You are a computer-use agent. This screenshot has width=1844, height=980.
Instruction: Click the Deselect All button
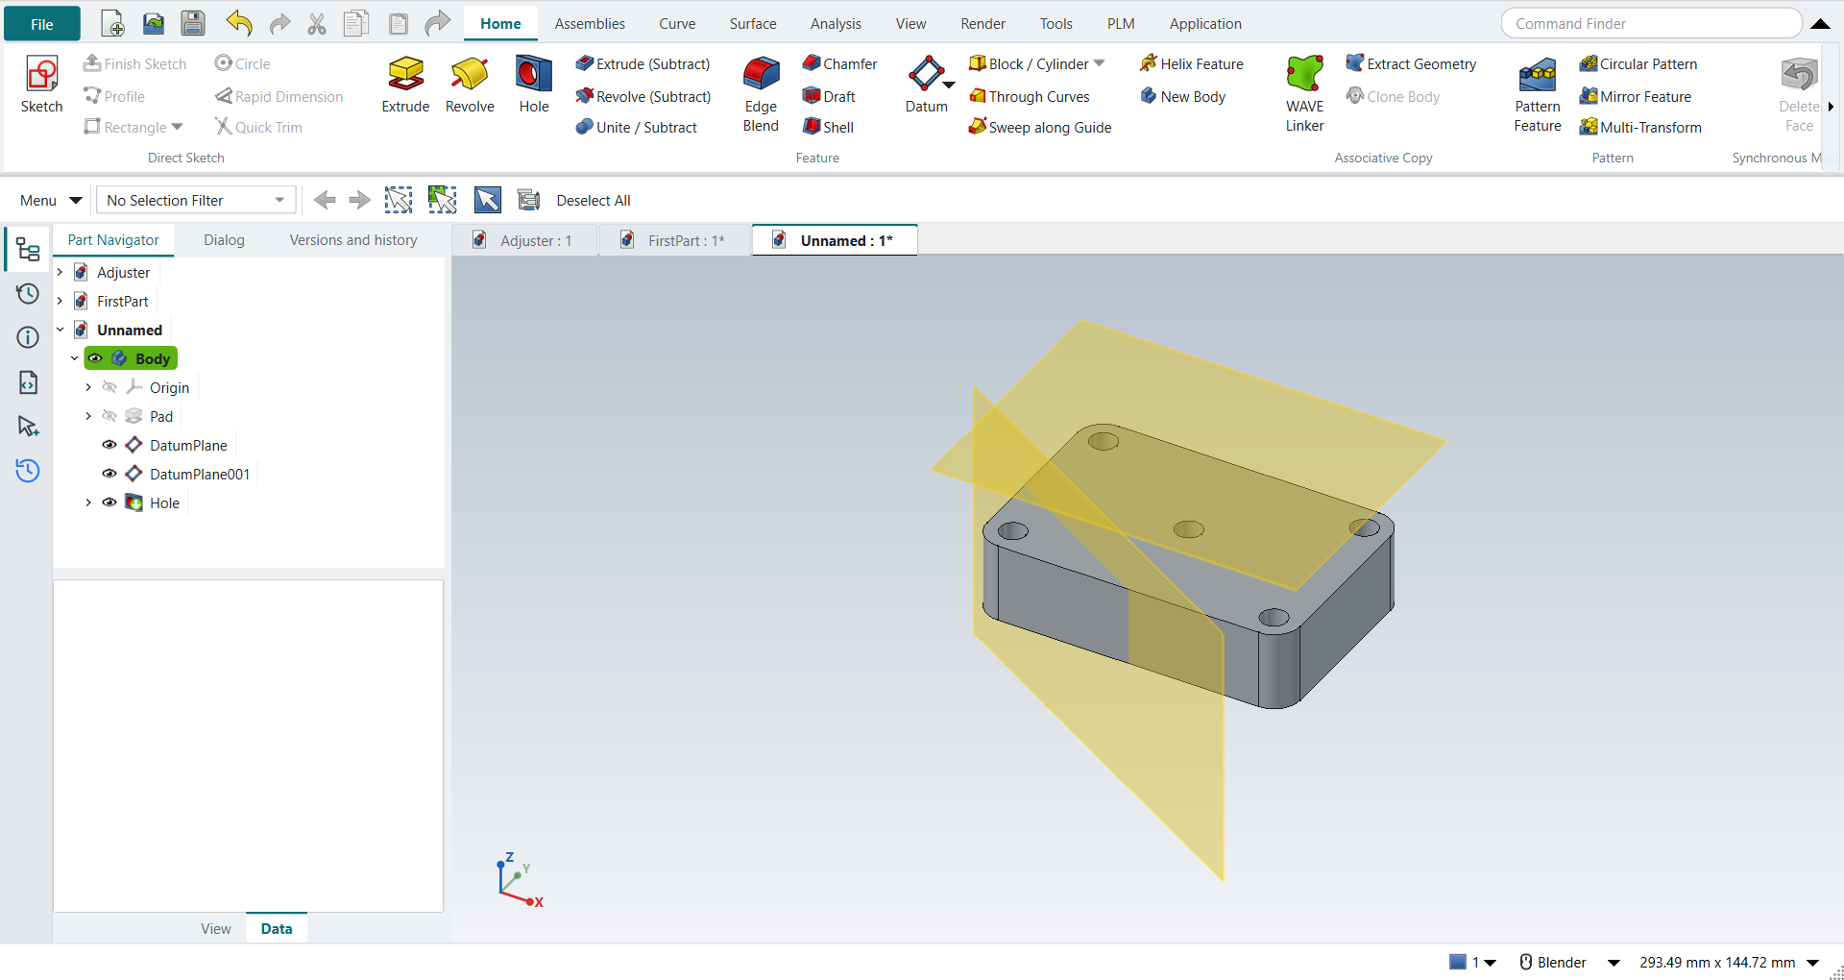pos(594,200)
